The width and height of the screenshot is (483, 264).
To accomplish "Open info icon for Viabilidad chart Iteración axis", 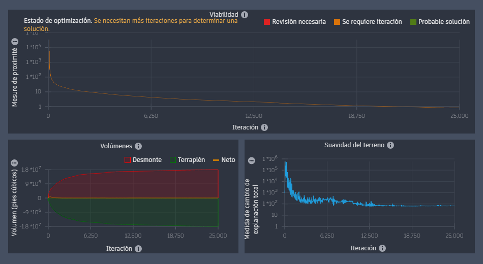I will 264,127.
